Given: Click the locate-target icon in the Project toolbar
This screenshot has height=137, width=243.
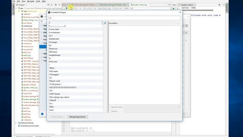Looking at the screenshot, I should click(x=48, y=5).
